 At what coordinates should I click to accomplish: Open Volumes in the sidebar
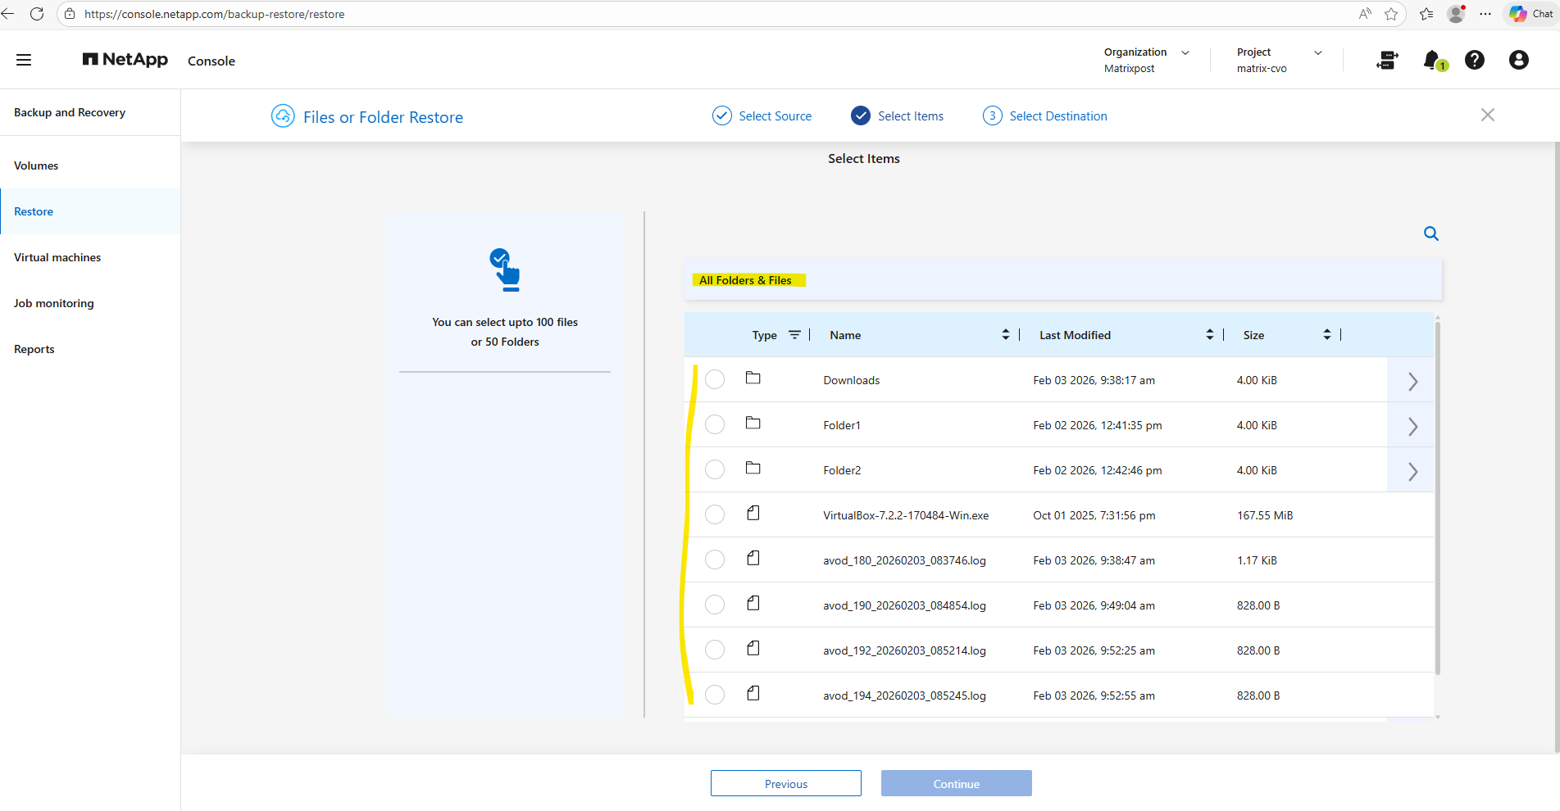(x=36, y=165)
